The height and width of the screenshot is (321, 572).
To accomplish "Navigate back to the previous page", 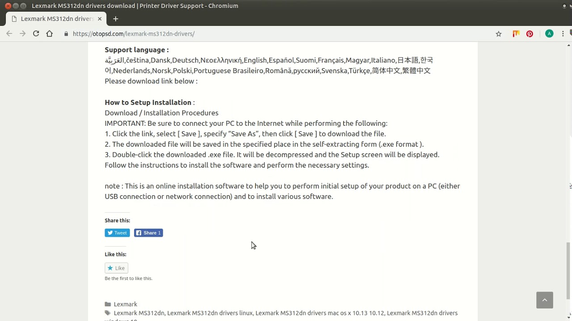I will click(9, 34).
